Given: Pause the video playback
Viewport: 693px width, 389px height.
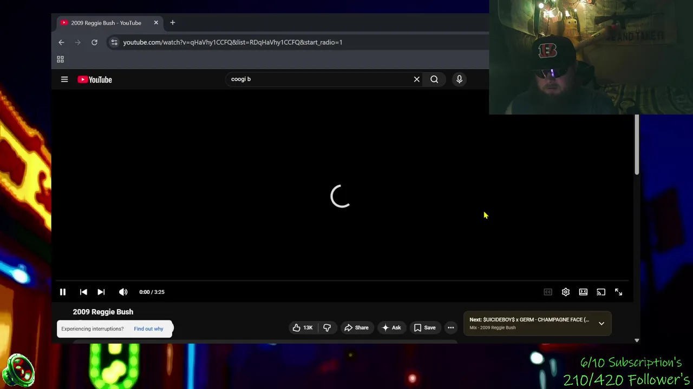Looking at the screenshot, I should (63, 292).
